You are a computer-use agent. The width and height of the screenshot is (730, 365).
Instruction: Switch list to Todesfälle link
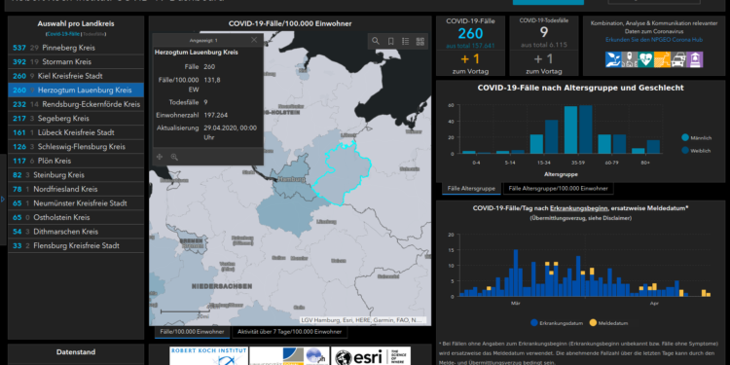[94, 34]
